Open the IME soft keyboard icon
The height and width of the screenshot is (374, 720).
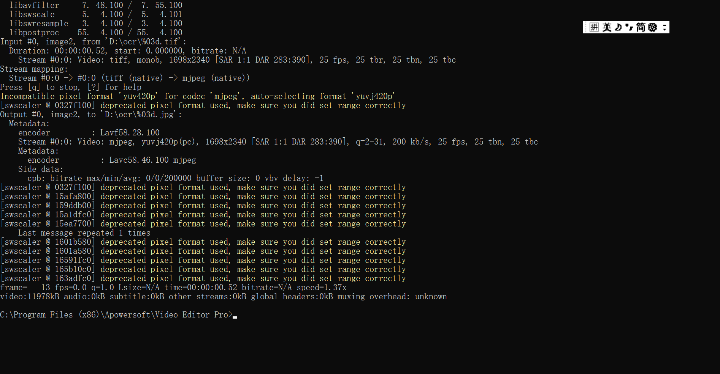[x=653, y=27]
